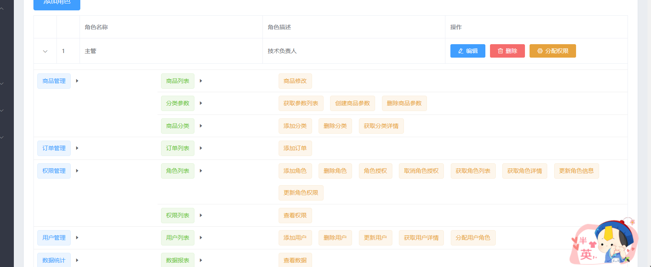Viewport: 651px width, 267px height.
Task: Select the 商品修改 tag
Action: tap(295, 81)
